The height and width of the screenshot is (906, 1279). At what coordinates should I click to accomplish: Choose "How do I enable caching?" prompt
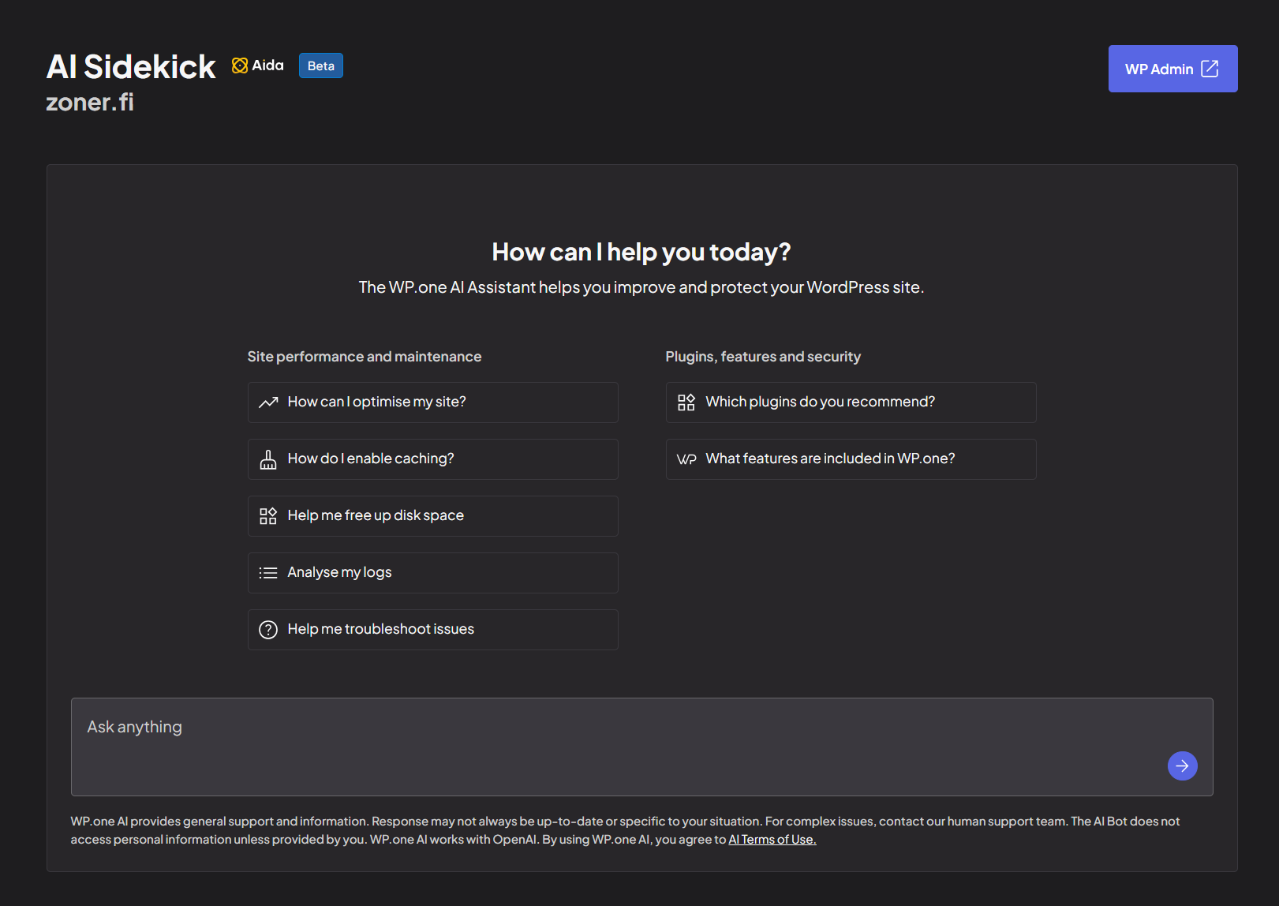click(x=432, y=459)
